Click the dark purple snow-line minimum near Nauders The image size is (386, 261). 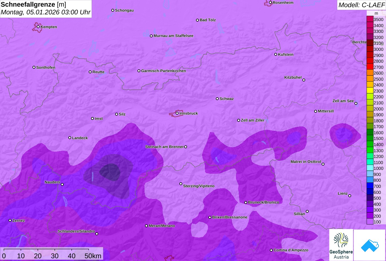pos(110,172)
